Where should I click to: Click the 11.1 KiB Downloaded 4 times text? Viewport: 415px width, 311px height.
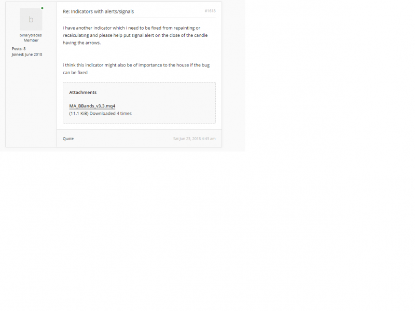click(x=100, y=113)
